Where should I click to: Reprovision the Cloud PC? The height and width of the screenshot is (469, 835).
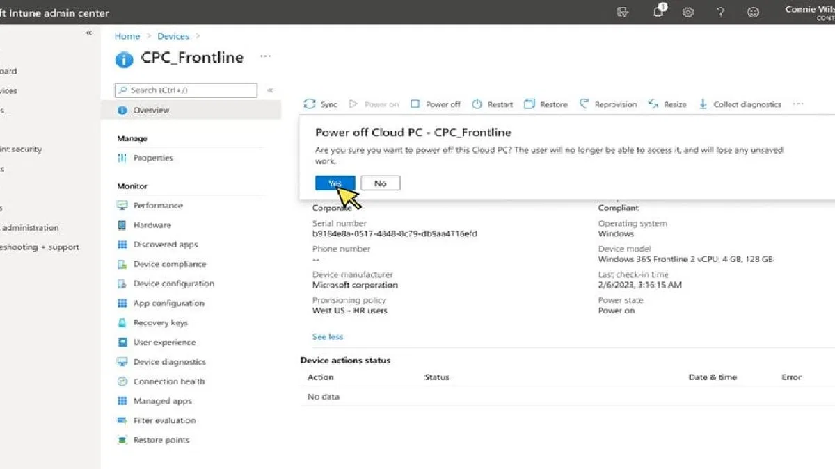point(607,104)
